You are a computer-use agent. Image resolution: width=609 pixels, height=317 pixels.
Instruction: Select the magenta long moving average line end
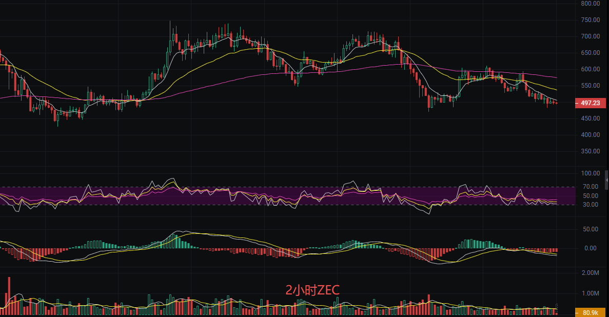tap(556, 77)
